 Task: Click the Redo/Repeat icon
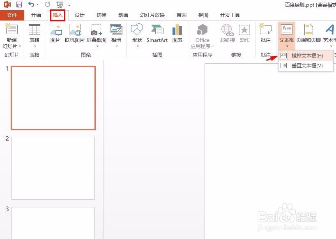click(48, 5)
